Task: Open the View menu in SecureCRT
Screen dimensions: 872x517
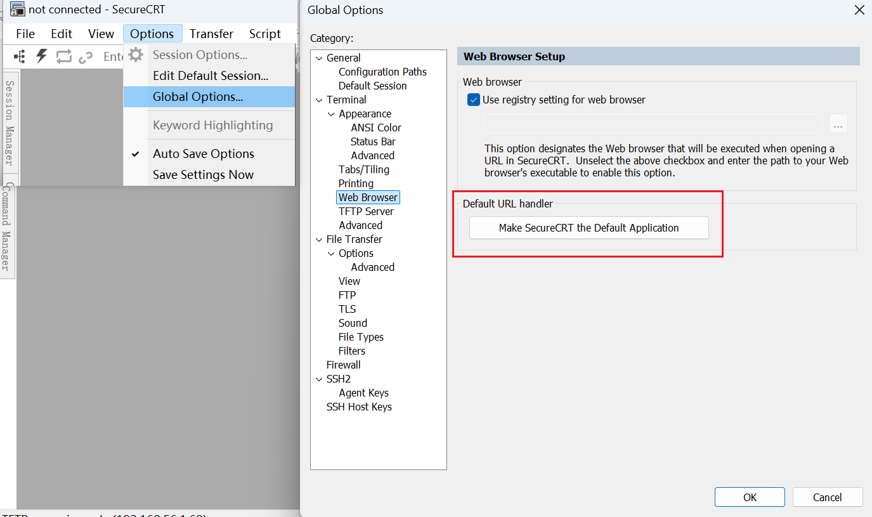Action: click(x=101, y=34)
